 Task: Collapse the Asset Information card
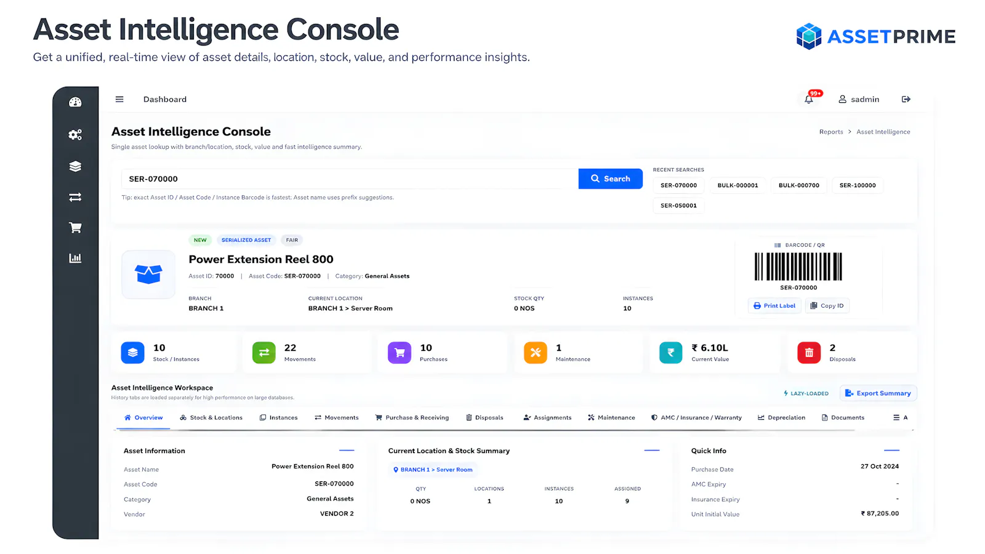[x=347, y=451]
